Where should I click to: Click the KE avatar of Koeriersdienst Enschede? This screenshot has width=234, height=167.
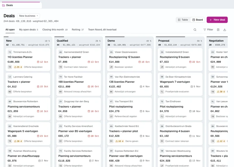(x=10, y=126)
